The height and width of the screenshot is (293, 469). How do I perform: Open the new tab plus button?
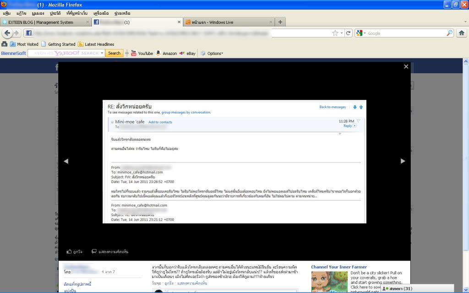click(x=280, y=22)
